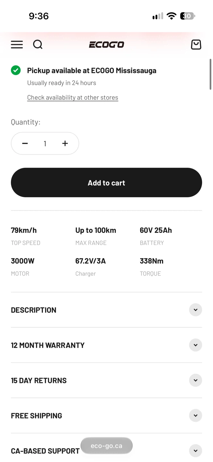The height and width of the screenshot is (462, 213).
Task: Expand the CA-BASED SUPPORT chevron
Action: pyautogui.click(x=195, y=451)
